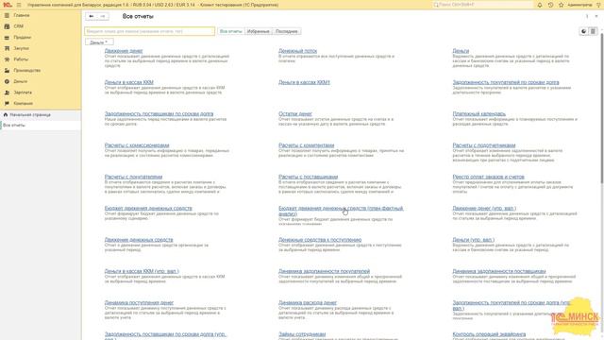Open the Движение денежных средств report
The width and height of the screenshot is (604, 340).
point(139,240)
